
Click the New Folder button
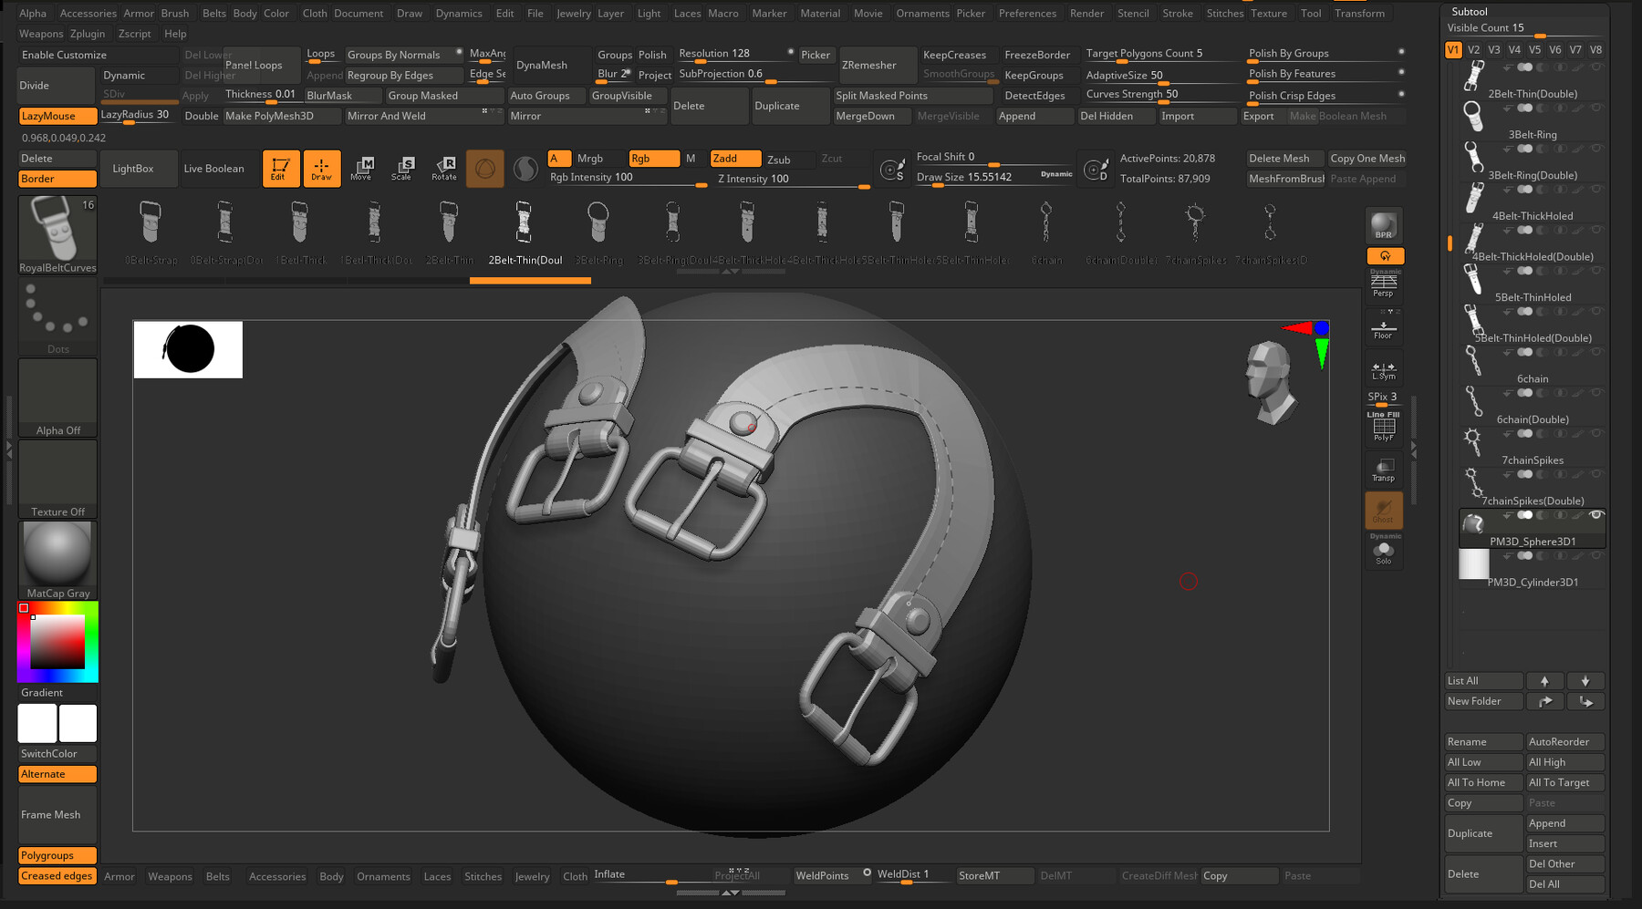[1484, 701]
